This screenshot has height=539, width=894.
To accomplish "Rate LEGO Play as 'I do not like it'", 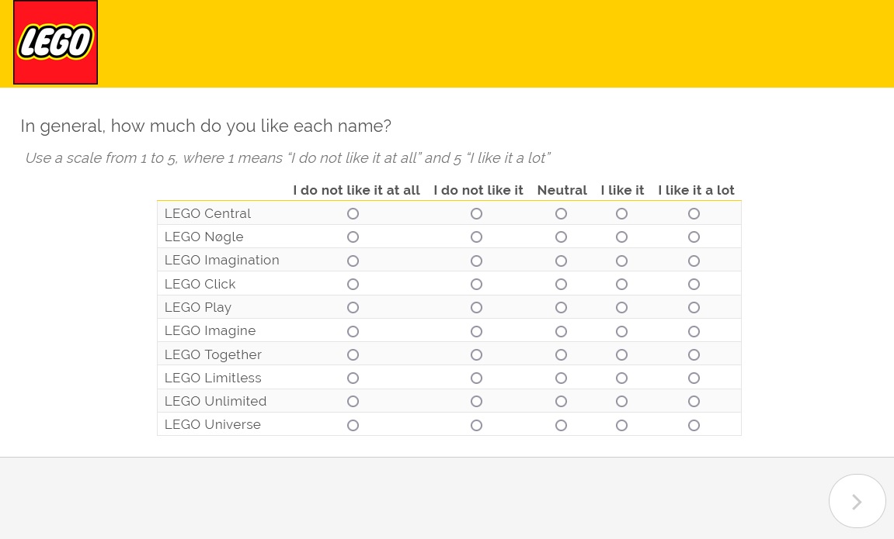I will 476,307.
